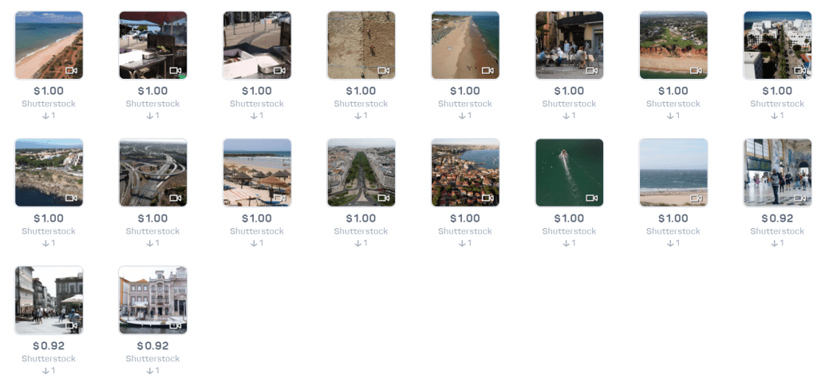
Task: Open the long sandy beach aerial thumbnail
Action: point(465,45)
